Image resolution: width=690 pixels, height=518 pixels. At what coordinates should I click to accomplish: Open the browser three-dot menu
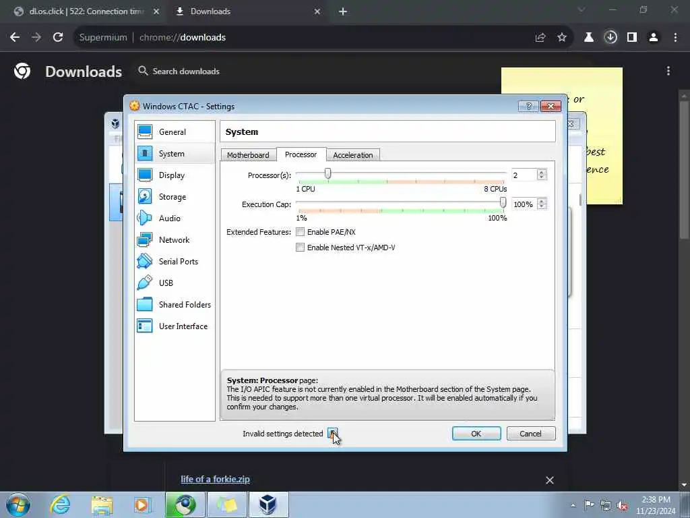point(675,38)
